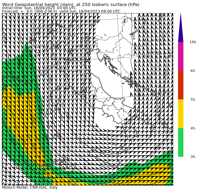
Task: Click the colorbar label '45.'
Action: [x=193, y=128]
